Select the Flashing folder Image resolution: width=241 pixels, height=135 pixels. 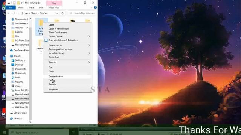pyautogui.click(x=40, y=46)
